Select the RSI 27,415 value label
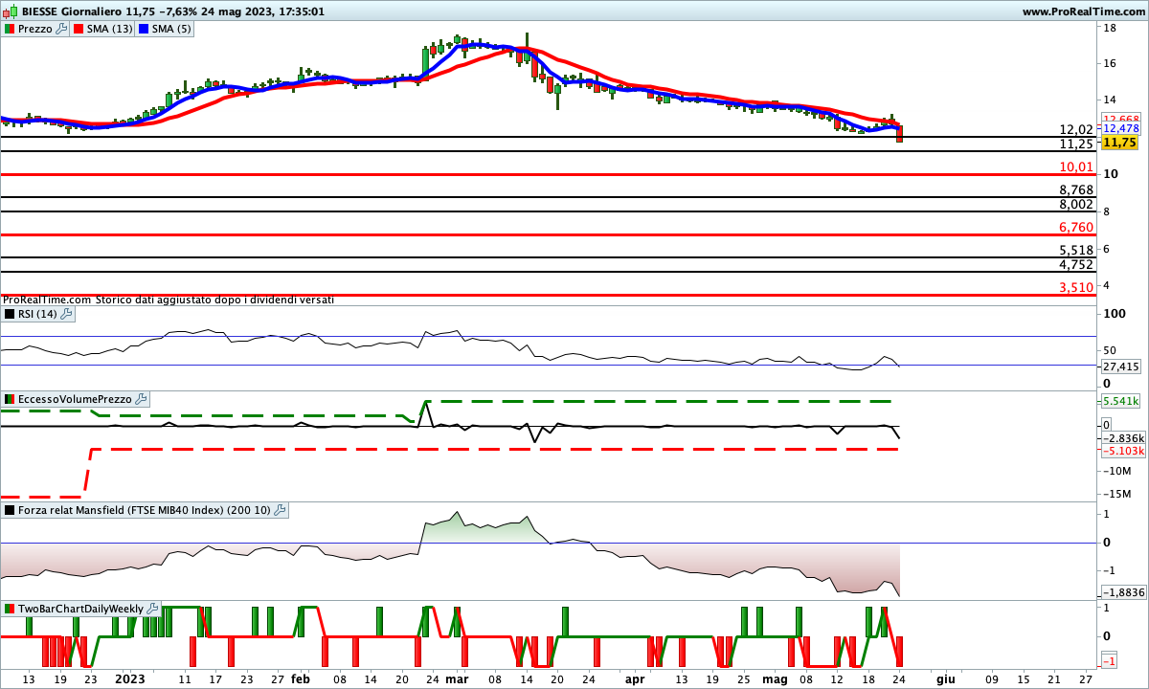1149x689 pixels. (1120, 367)
